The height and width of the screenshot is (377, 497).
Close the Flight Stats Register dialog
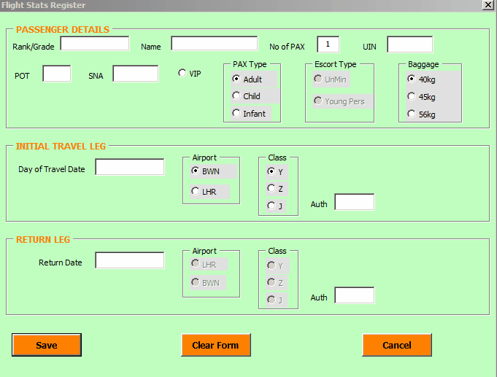click(x=488, y=5)
